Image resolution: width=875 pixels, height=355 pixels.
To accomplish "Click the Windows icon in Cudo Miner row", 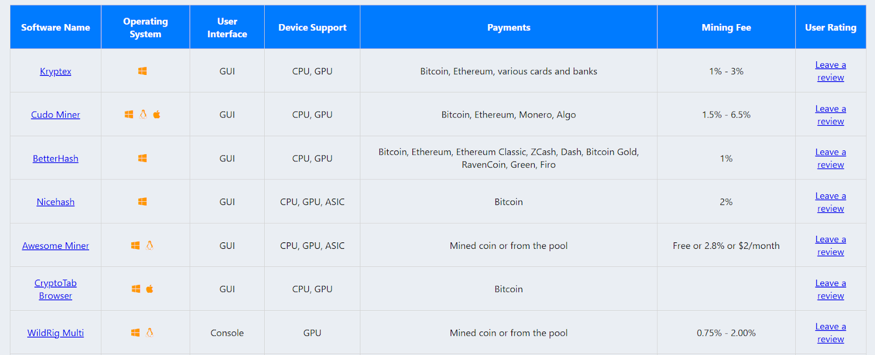I will (129, 114).
